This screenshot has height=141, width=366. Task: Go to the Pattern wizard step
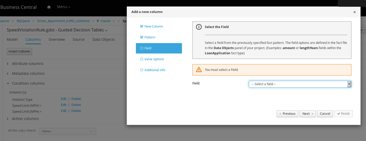click(149, 37)
